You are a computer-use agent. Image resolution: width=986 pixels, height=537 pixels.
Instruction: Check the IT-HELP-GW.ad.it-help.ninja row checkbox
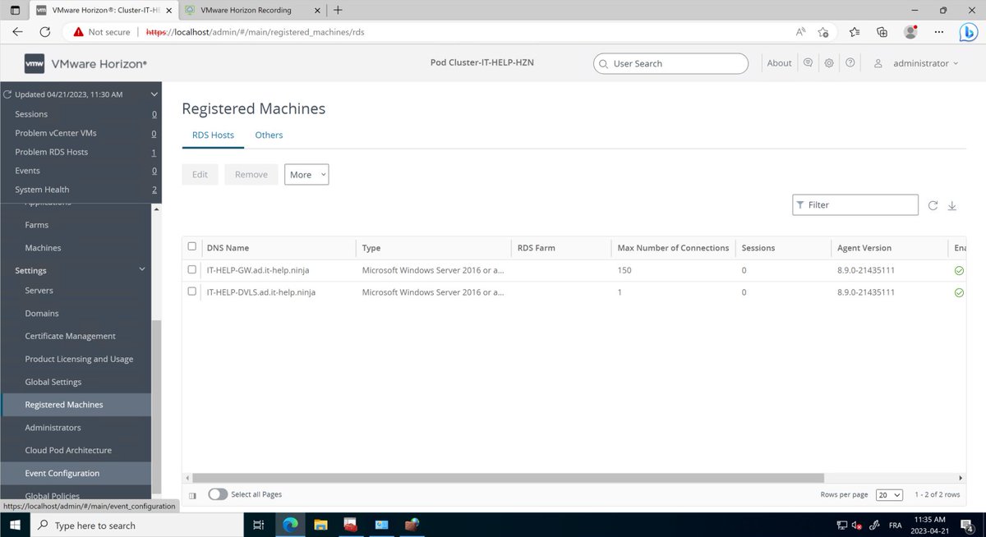click(192, 269)
